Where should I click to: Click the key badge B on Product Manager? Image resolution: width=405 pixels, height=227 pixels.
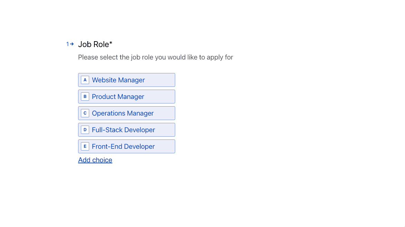click(x=85, y=97)
